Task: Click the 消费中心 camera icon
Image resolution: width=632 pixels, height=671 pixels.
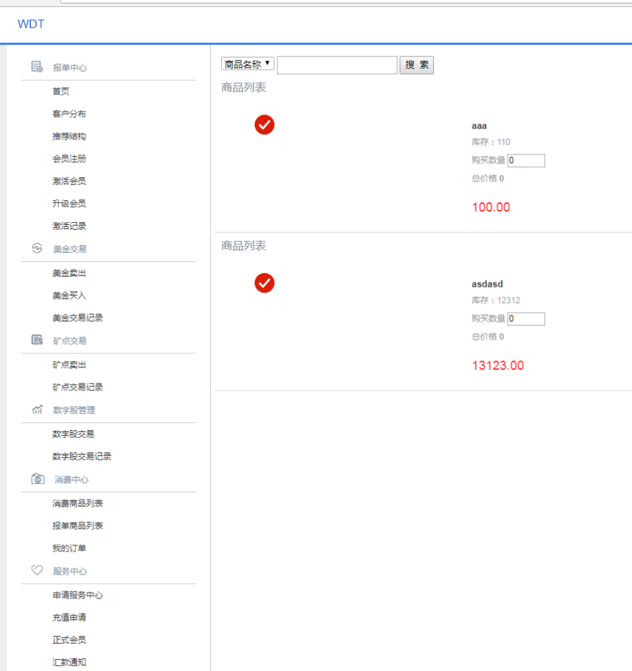Action: [x=38, y=478]
